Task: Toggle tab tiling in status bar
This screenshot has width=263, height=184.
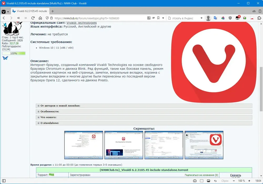Action: pyautogui.click(x=202, y=181)
